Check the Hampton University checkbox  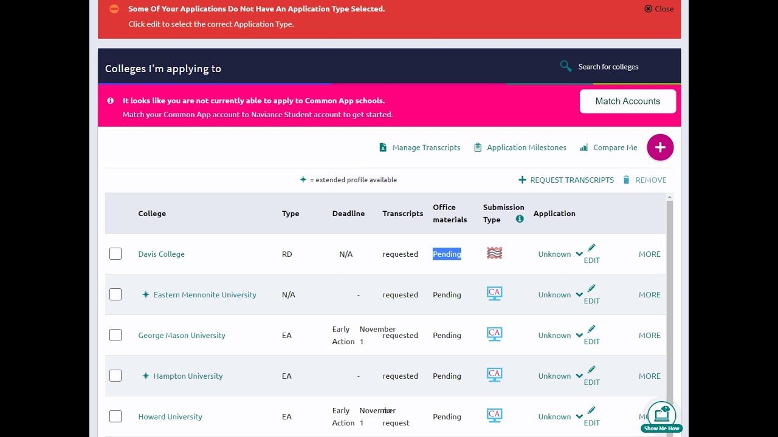pyautogui.click(x=115, y=376)
